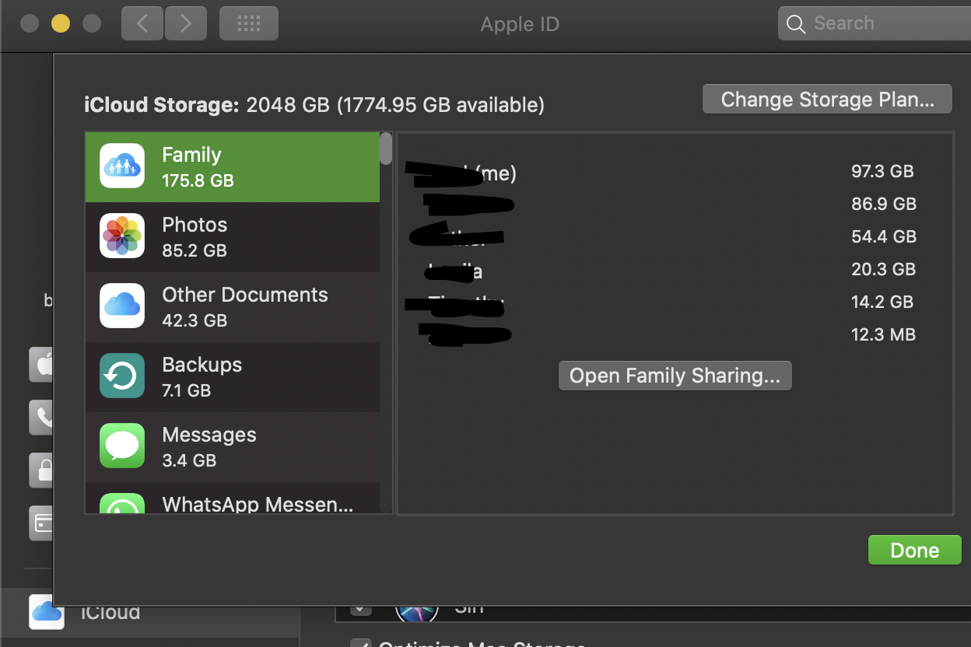Click the Other Documents cloud icon

[x=122, y=306]
